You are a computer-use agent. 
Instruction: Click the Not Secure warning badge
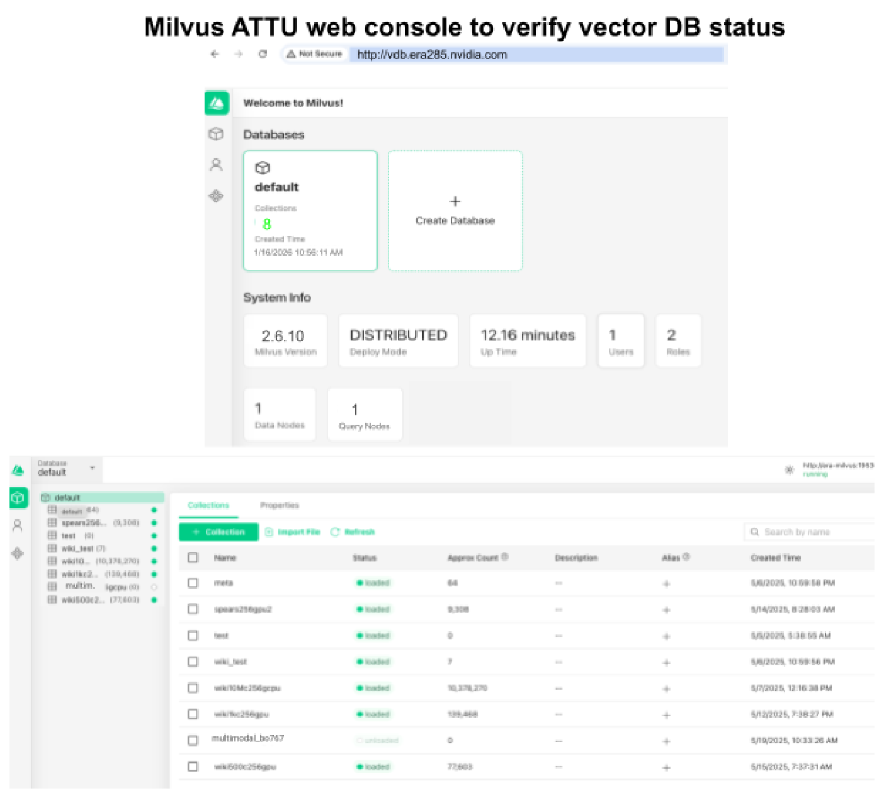314,54
